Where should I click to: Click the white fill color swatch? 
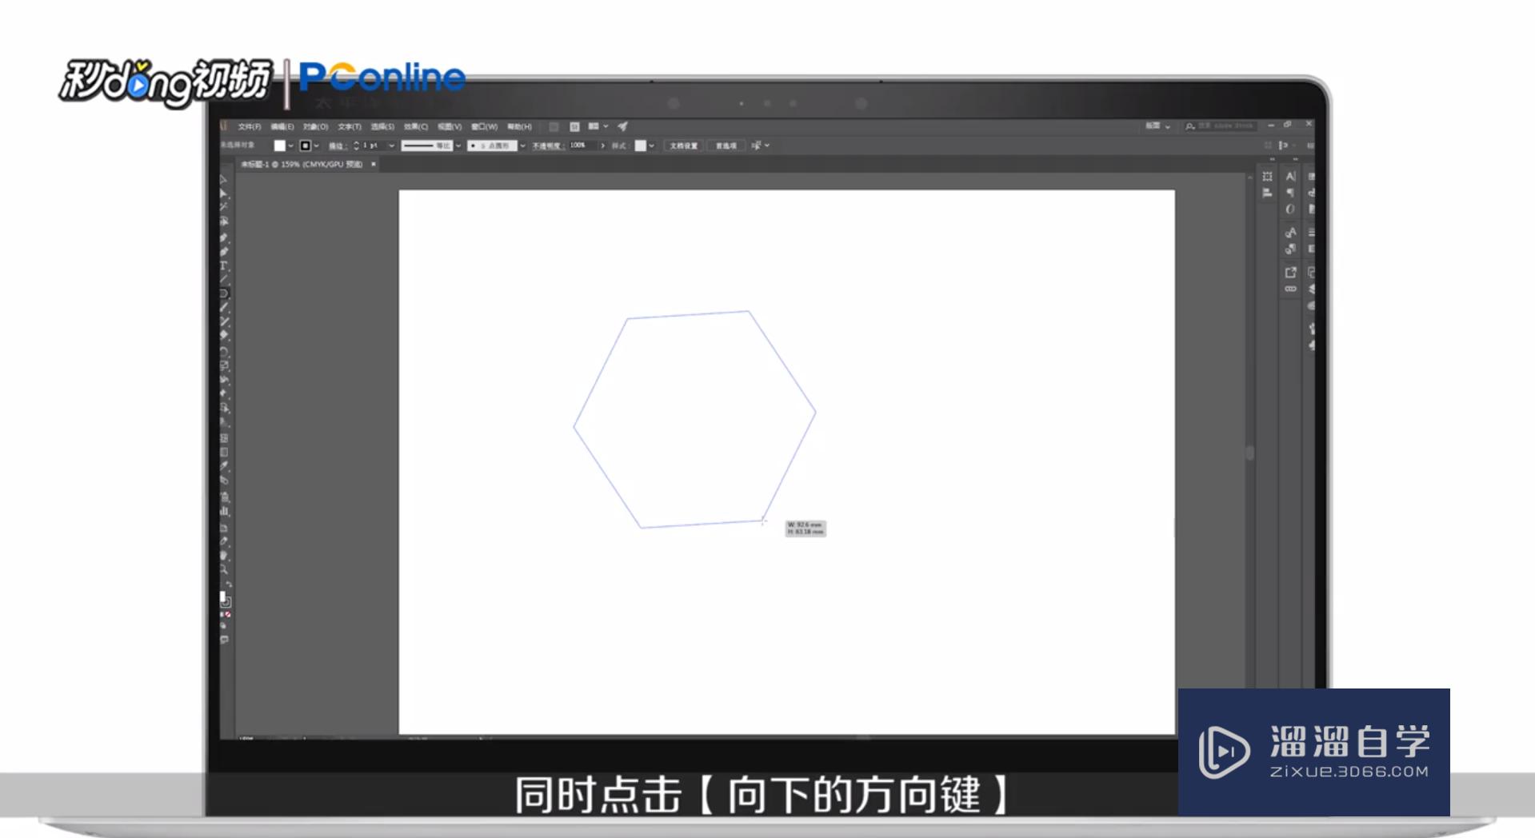click(279, 146)
